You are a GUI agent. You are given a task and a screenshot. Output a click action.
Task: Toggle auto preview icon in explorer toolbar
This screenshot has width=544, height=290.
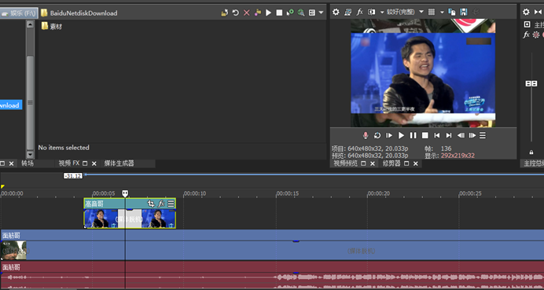(x=290, y=13)
